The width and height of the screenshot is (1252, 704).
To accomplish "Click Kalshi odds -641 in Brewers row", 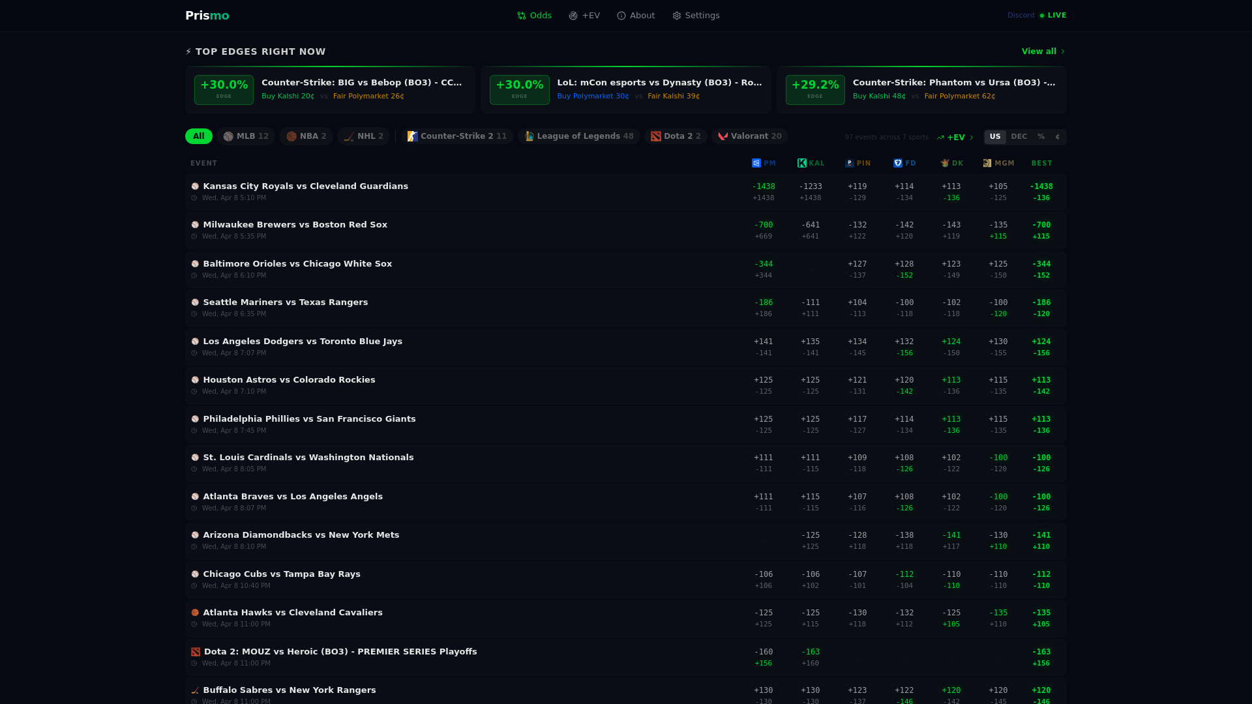I will point(811,225).
